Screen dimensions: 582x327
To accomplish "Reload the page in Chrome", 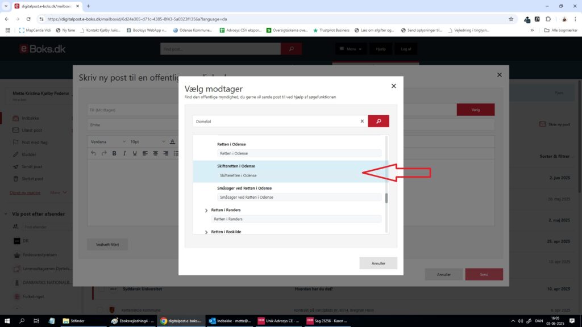I will (28, 19).
